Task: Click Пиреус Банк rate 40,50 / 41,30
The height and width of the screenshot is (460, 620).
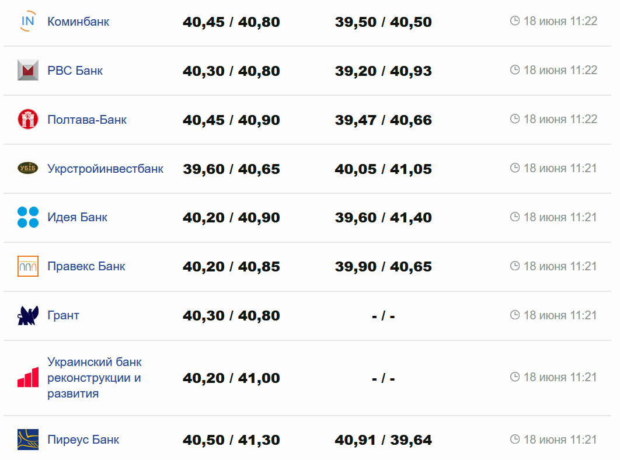Action: pyautogui.click(x=231, y=440)
